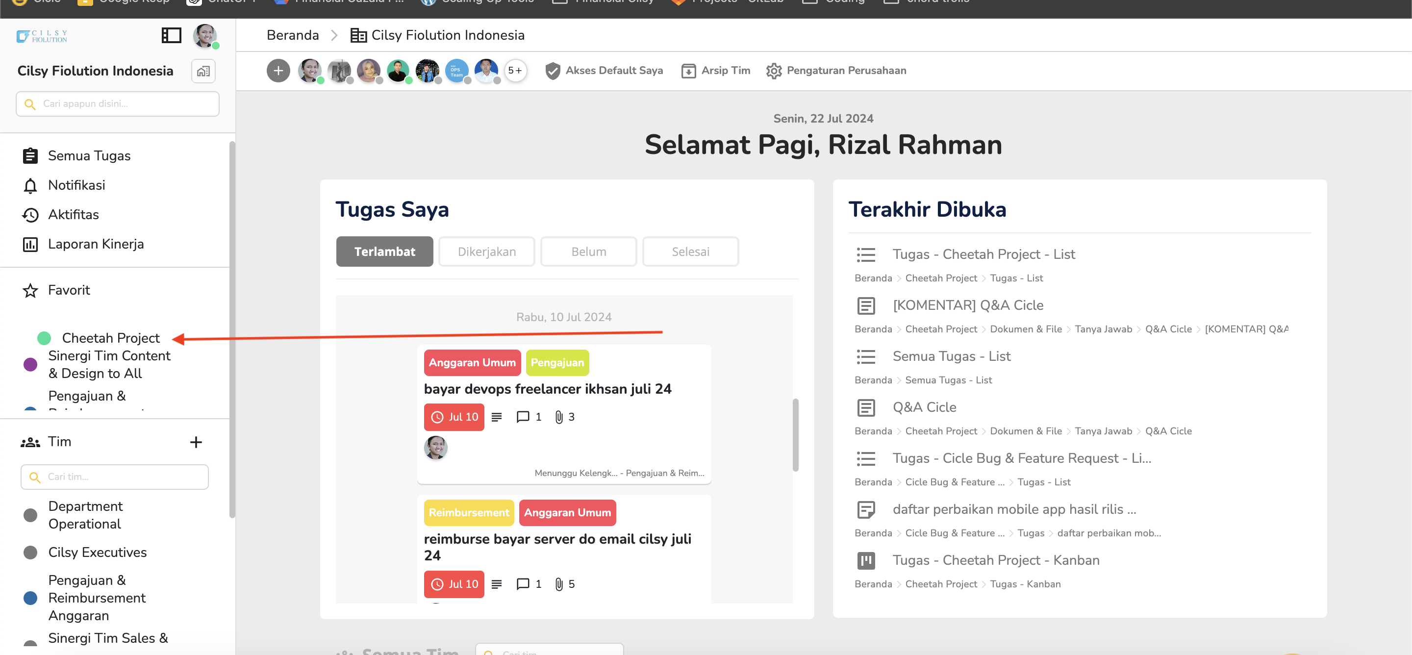
Task: Click the Arsip Tim archive icon
Action: pyautogui.click(x=688, y=71)
